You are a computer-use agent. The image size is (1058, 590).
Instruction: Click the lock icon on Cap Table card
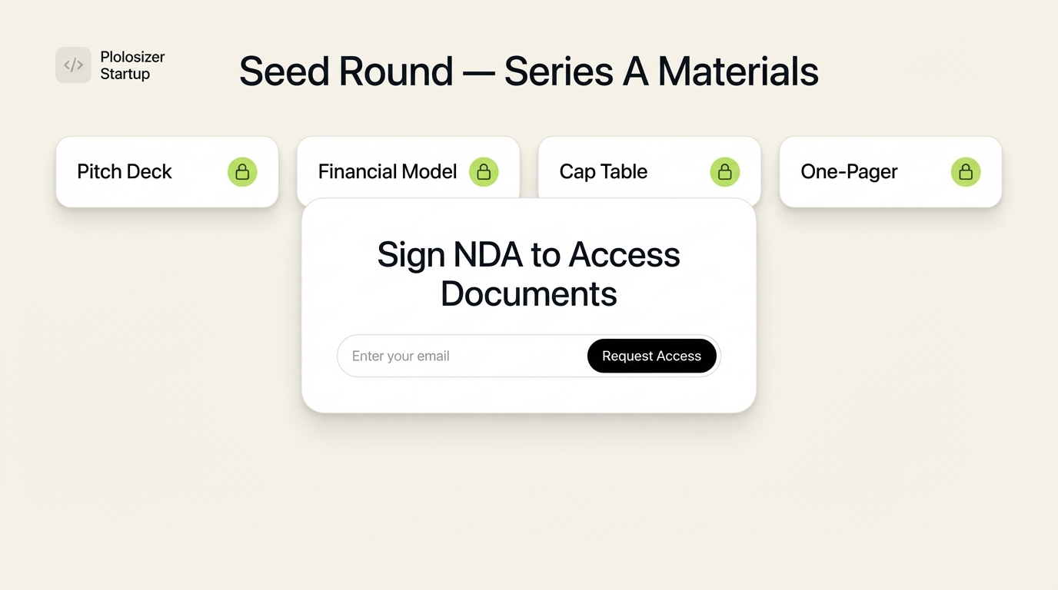pyautogui.click(x=724, y=171)
